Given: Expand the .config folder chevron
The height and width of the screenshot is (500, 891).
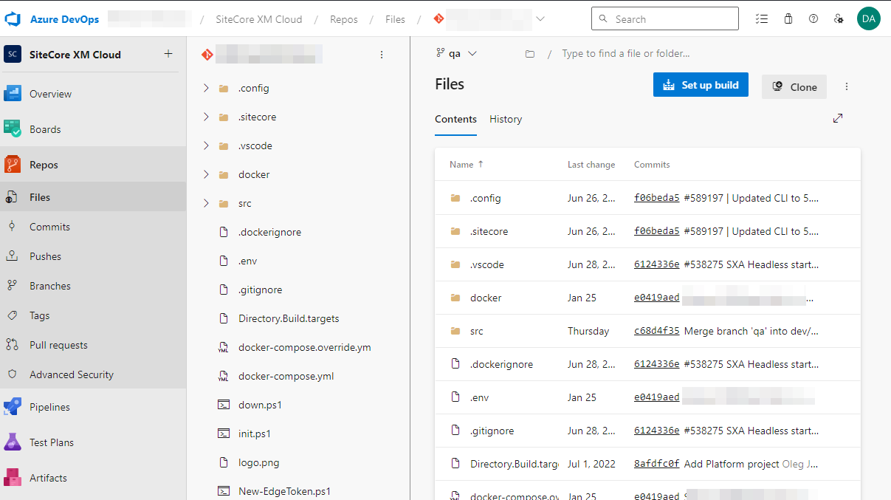Looking at the screenshot, I should point(206,87).
